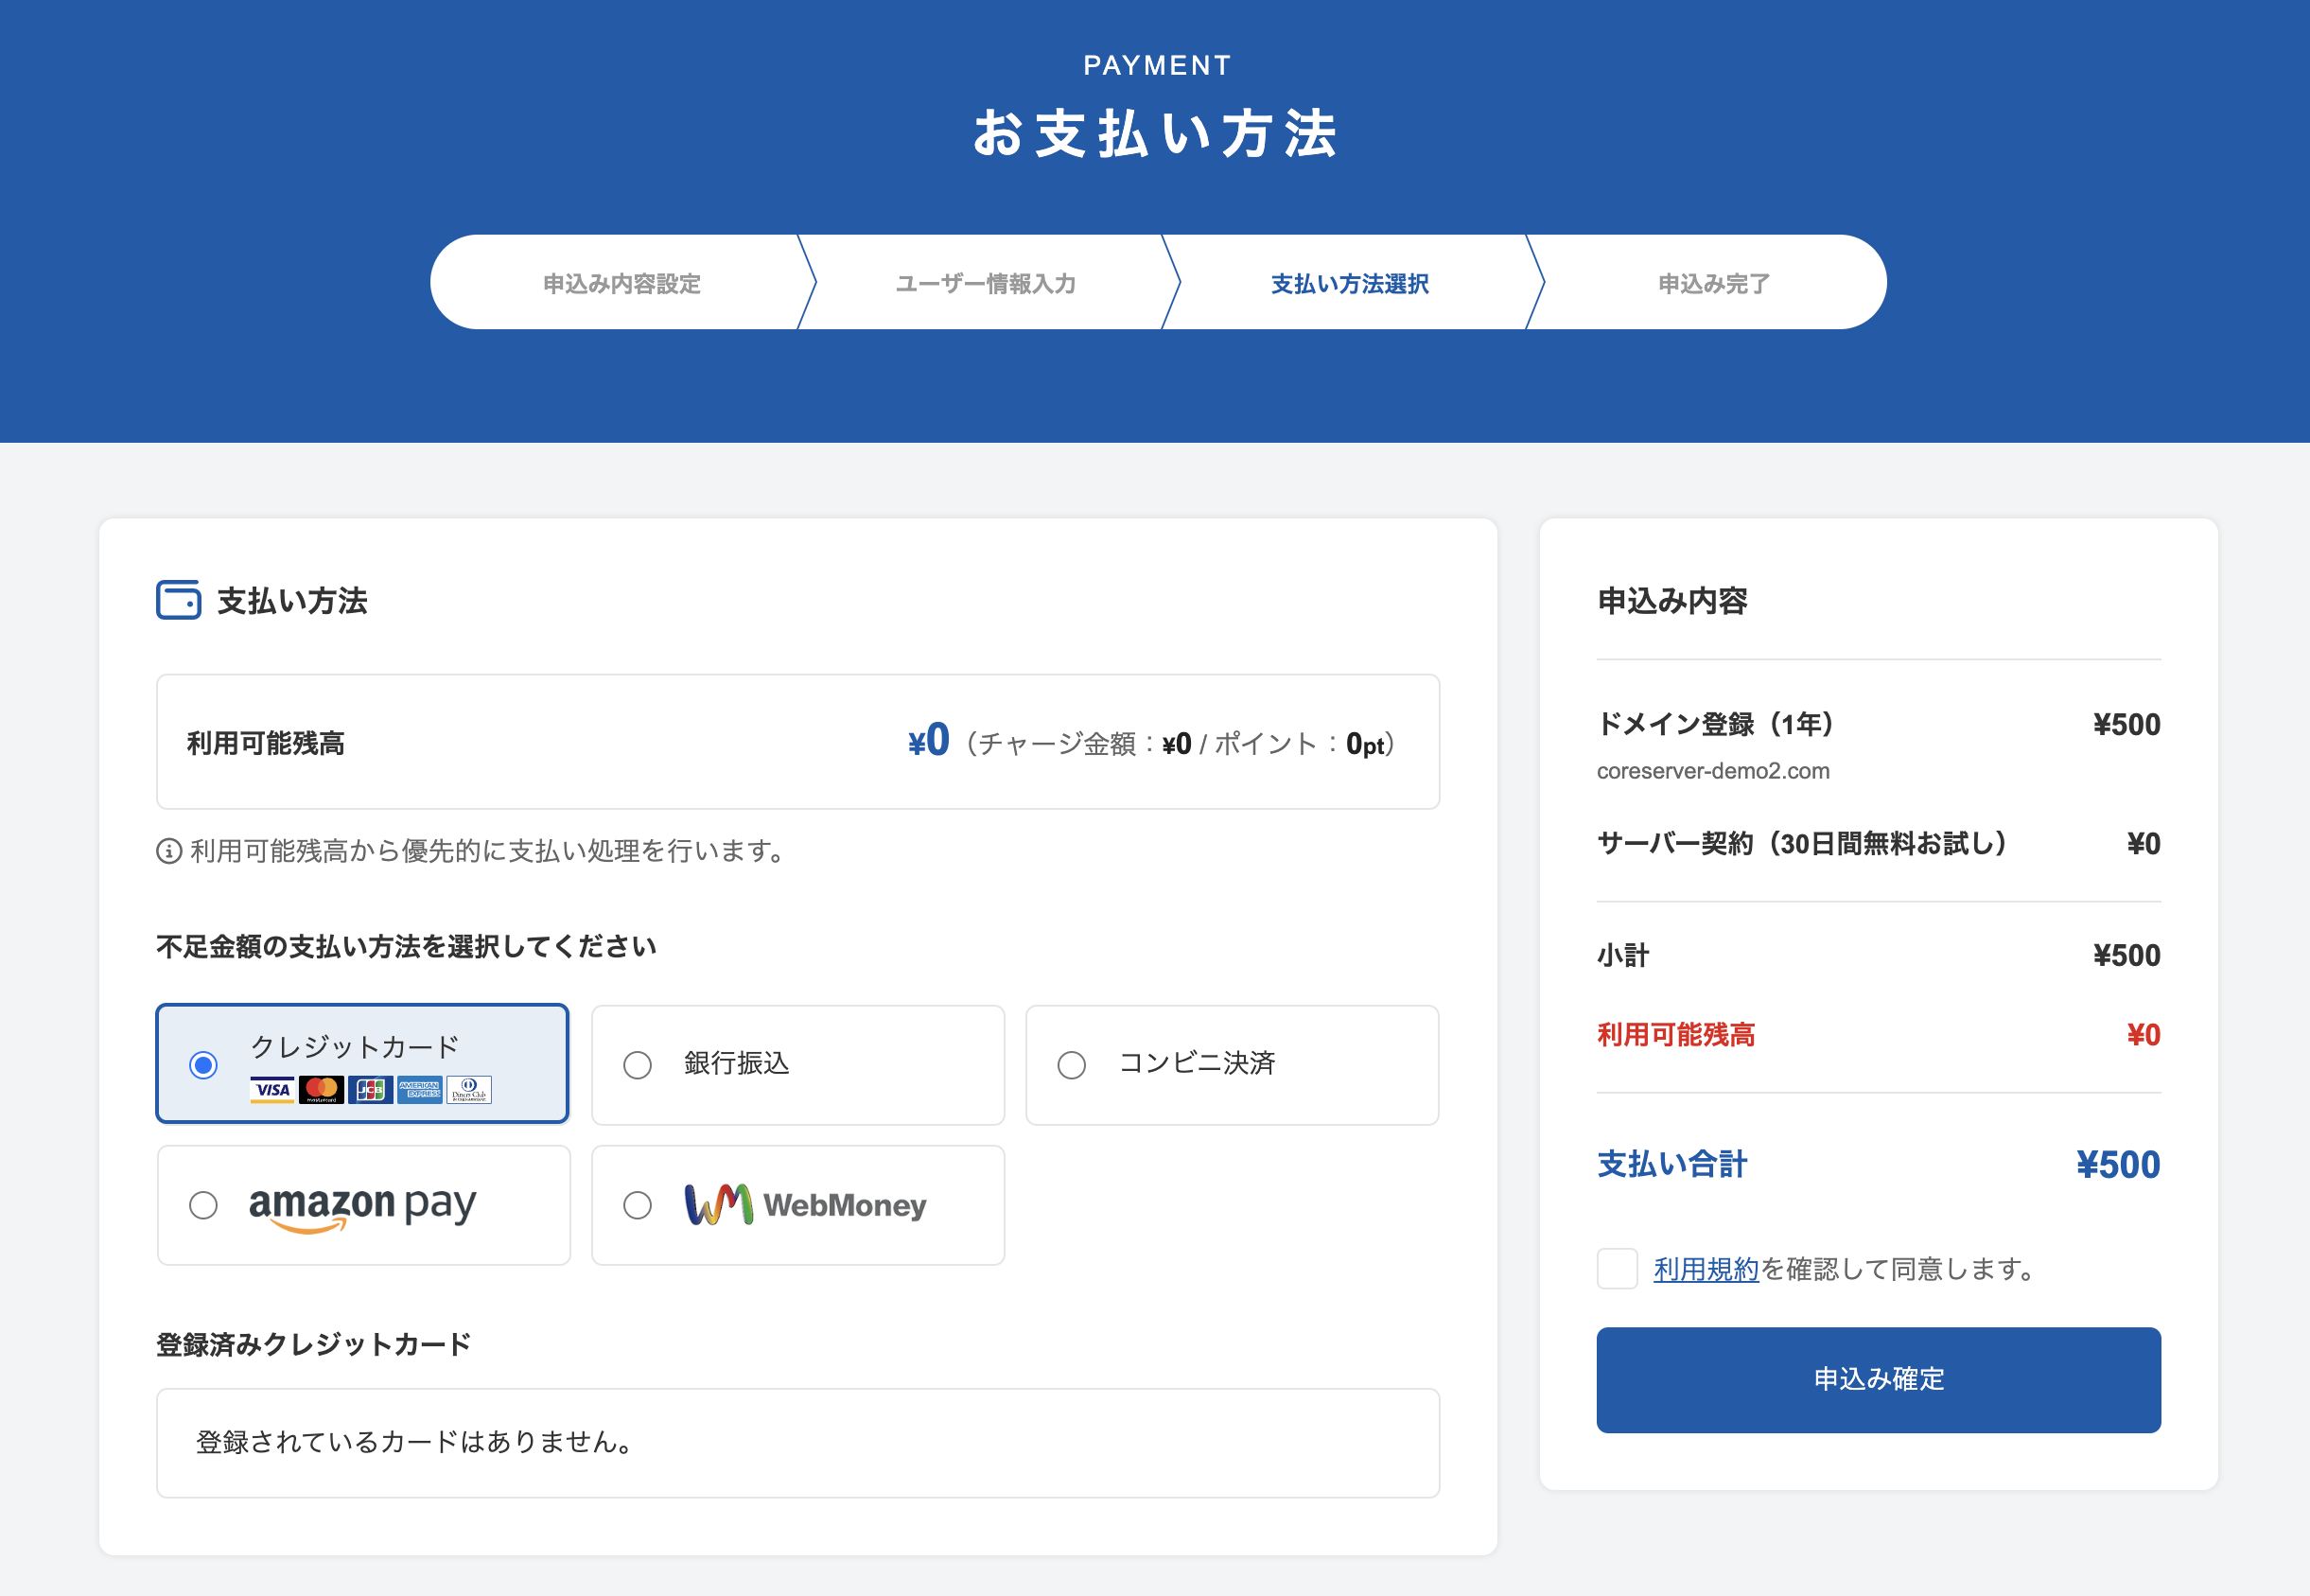2310x1596 pixels.
Task: Click the ユーザー情報入力 step
Action: pos(985,283)
